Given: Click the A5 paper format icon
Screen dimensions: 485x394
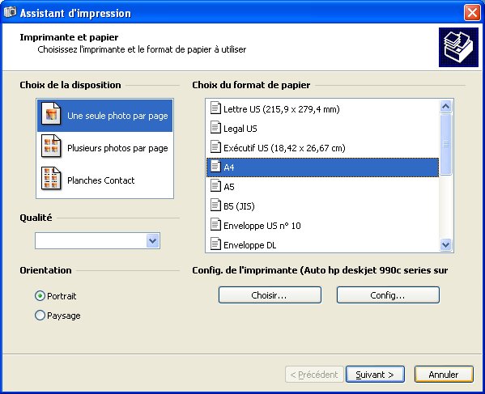Looking at the screenshot, I should click(x=215, y=185).
